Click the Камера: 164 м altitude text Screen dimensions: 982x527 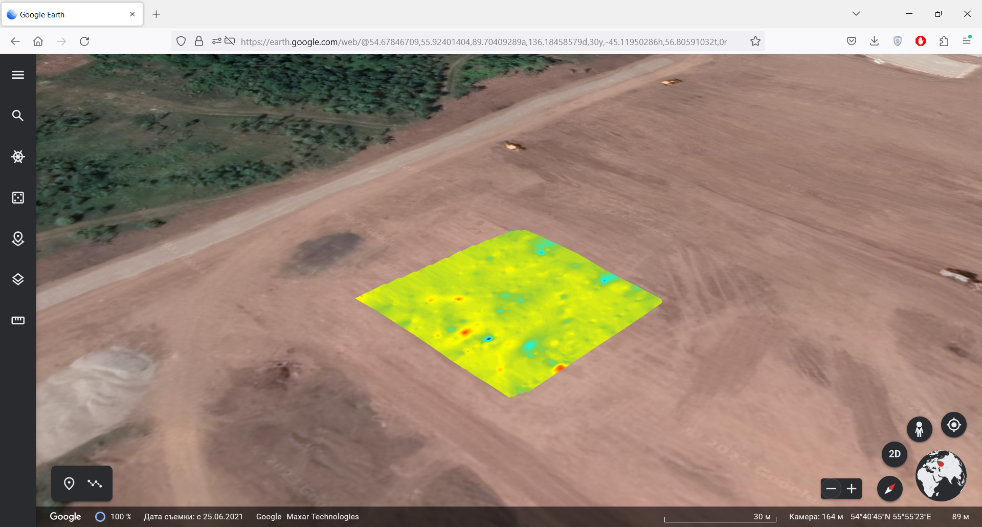[816, 517]
